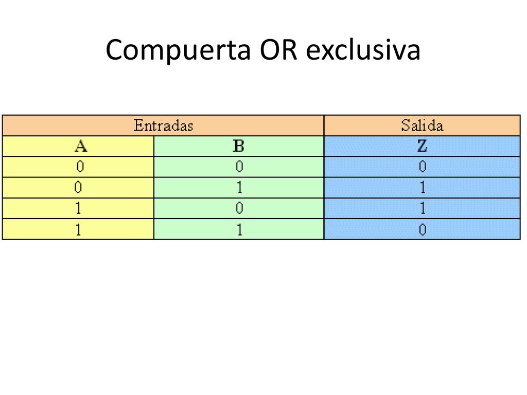527x395 pixels.
Task: Click the word "Compuerta" in the title
Action: 178,50
